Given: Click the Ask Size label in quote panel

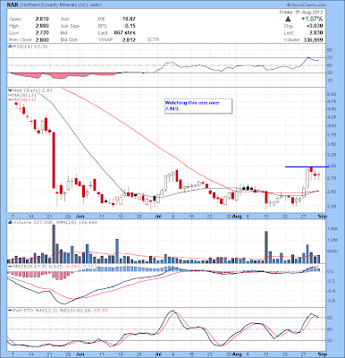Looking at the screenshot, I should click(x=70, y=26).
